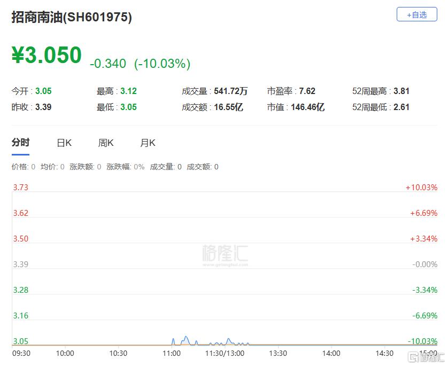Click the 昨收 previous close 3.39

pyautogui.click(x=43, y=107)
